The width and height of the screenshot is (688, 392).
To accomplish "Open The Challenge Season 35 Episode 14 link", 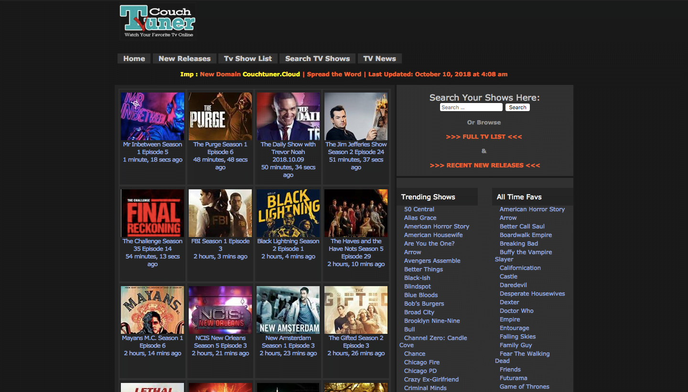I will tap(152, 245).
